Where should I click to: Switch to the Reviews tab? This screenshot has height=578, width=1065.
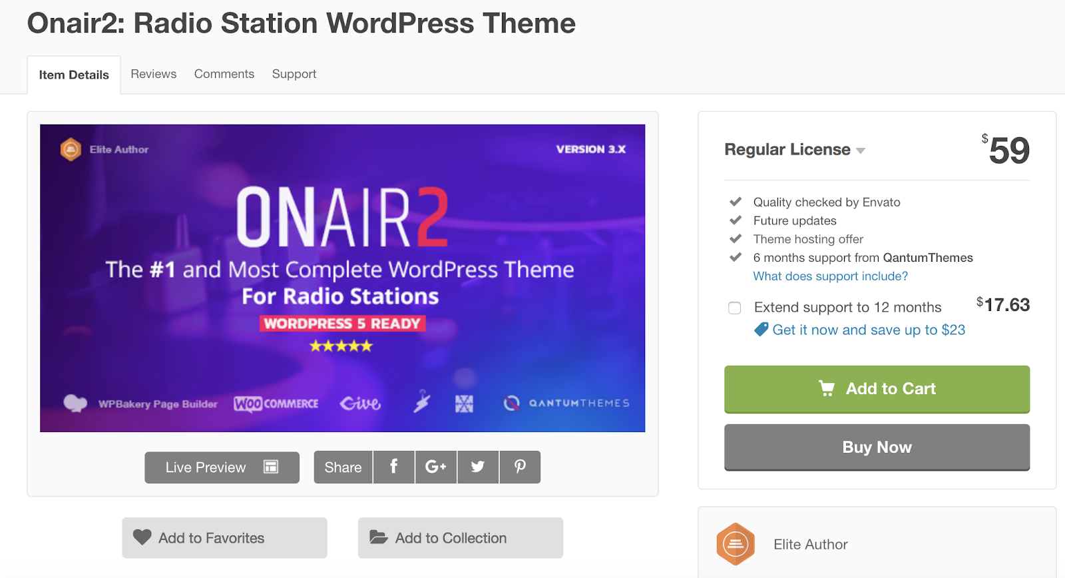[x=154, y=74]
